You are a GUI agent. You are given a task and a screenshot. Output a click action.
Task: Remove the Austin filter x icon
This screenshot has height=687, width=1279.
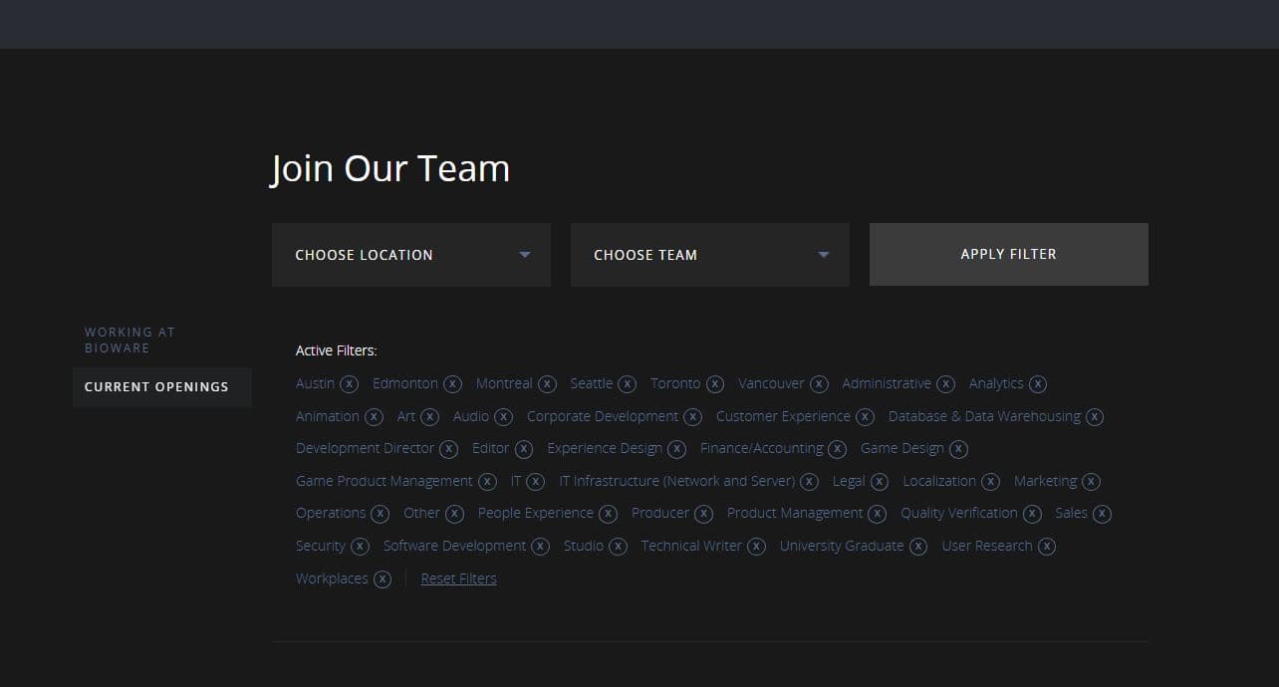pos(349,384)
